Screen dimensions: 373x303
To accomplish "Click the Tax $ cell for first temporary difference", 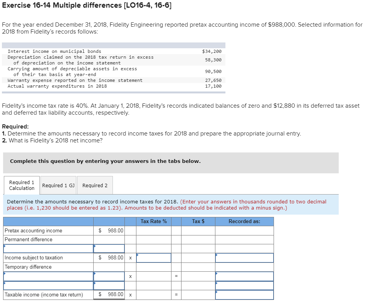I will click(198, 276).
